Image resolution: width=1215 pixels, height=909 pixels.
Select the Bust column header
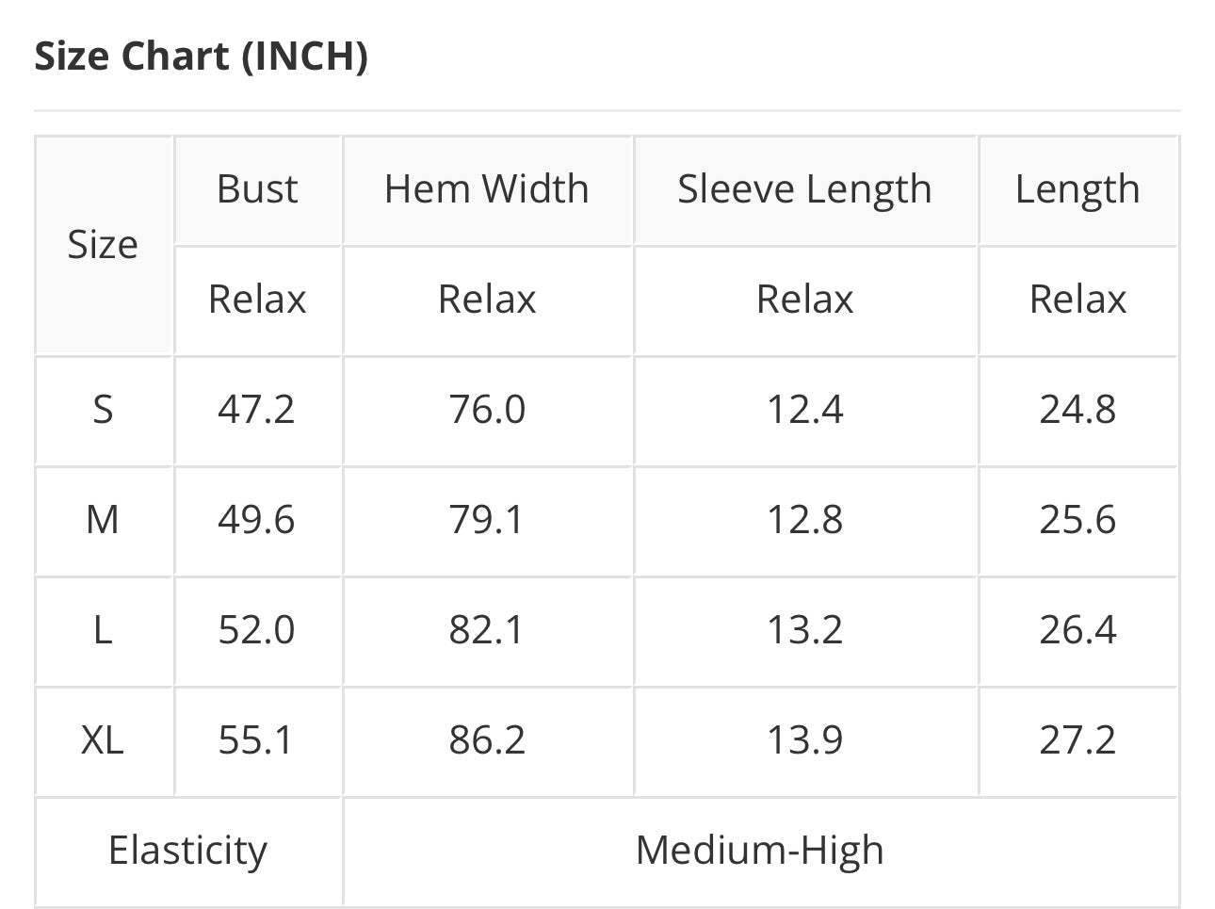[257, 189]
